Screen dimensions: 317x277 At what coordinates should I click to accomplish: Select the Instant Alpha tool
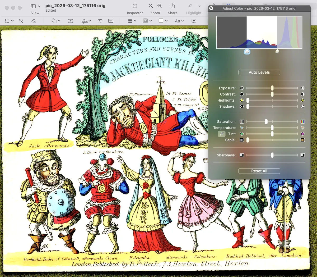21,21
